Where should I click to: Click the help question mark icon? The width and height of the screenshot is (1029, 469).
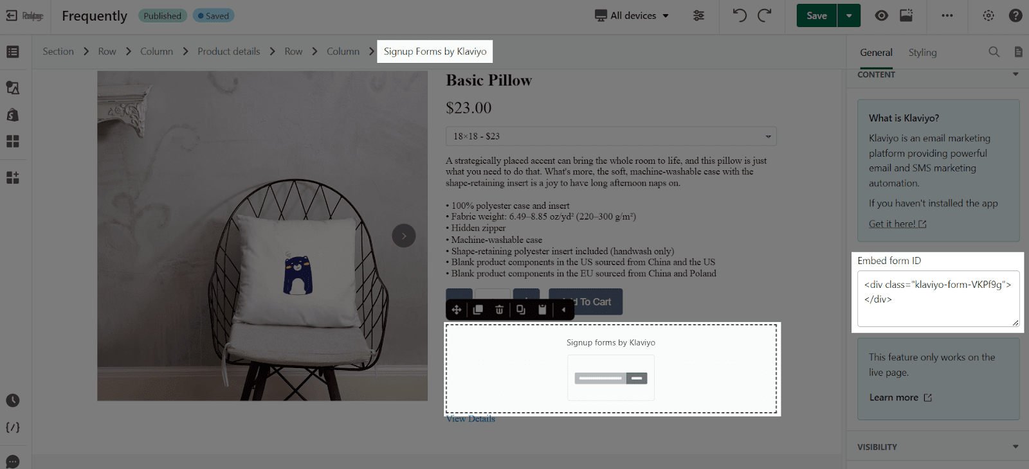(x=1015, y=15)
